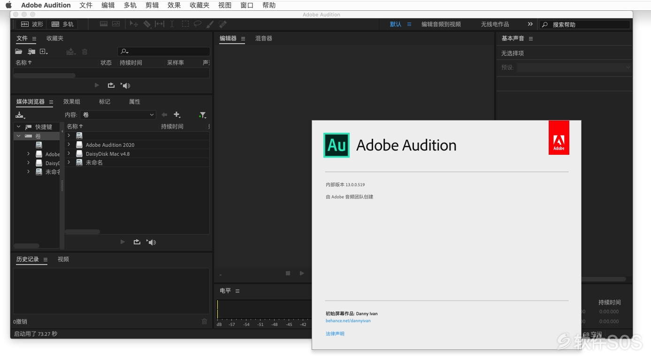
Task: Click the play button in the Files panel
Action: point(97,85)
